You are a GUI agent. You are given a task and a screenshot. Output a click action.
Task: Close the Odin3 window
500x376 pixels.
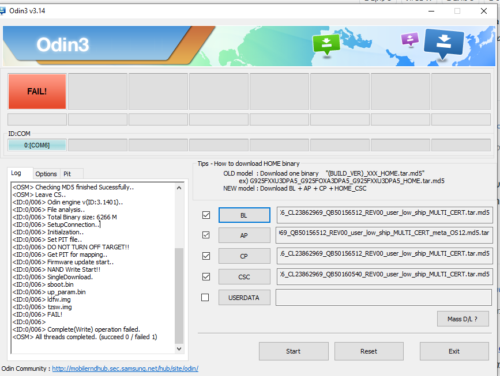click(483, 11)
